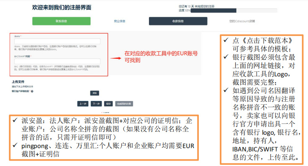Image resolution: width=308 pixels, height=166 pixels.
Task: Click the 银行账户详细信息 label
Action: click(21, 91)
